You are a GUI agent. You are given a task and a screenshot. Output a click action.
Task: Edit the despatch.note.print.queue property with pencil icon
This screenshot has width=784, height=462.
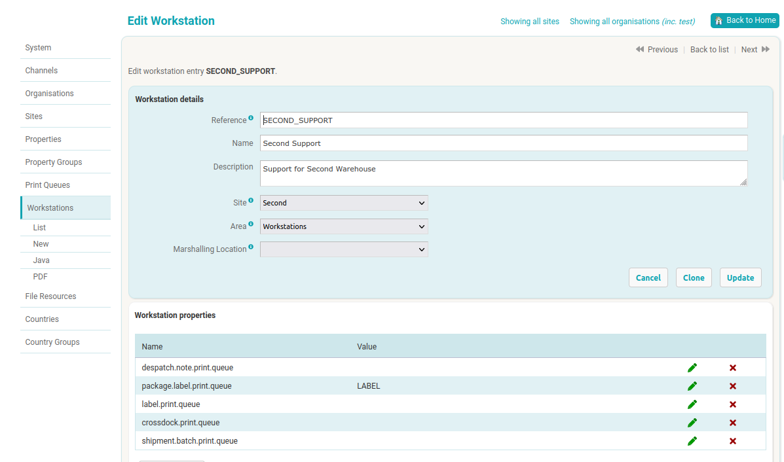point(692,368)
